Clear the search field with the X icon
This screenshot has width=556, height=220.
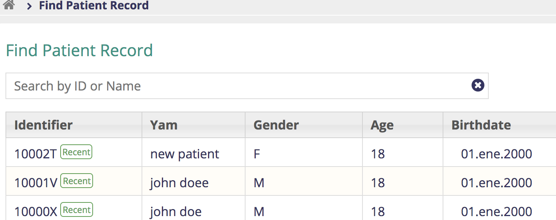point(478,85)
